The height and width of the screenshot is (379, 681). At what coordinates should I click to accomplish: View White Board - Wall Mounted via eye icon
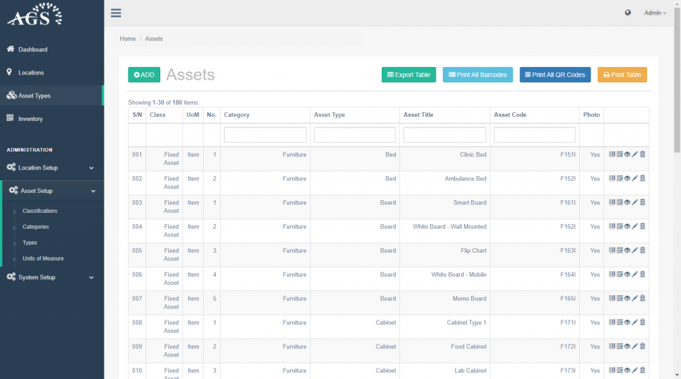tap(627, 226)
